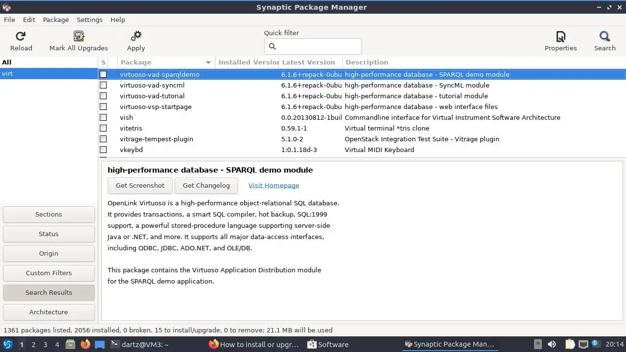This screenshot has height=352, width=626.
Task: Toggle checkbox for vish package
Action: click(x=103, y=117)
